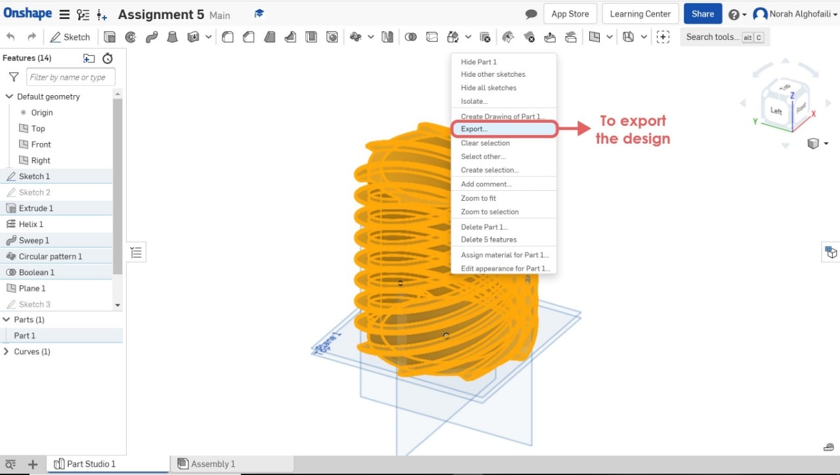
Task: Click the Redo arrow in toolbar
Action: pyautogui.click(x=31, y=37)
